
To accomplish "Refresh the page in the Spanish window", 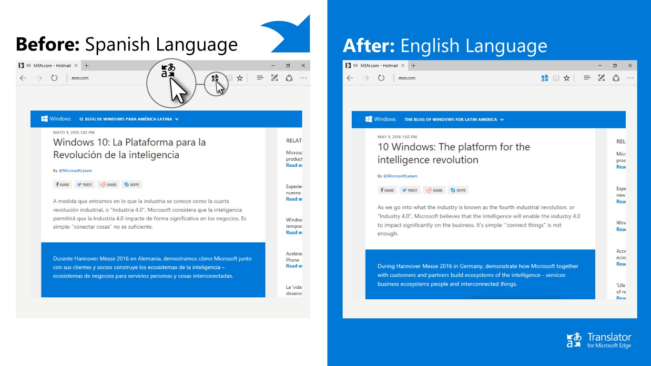I will tap(54, 78).
